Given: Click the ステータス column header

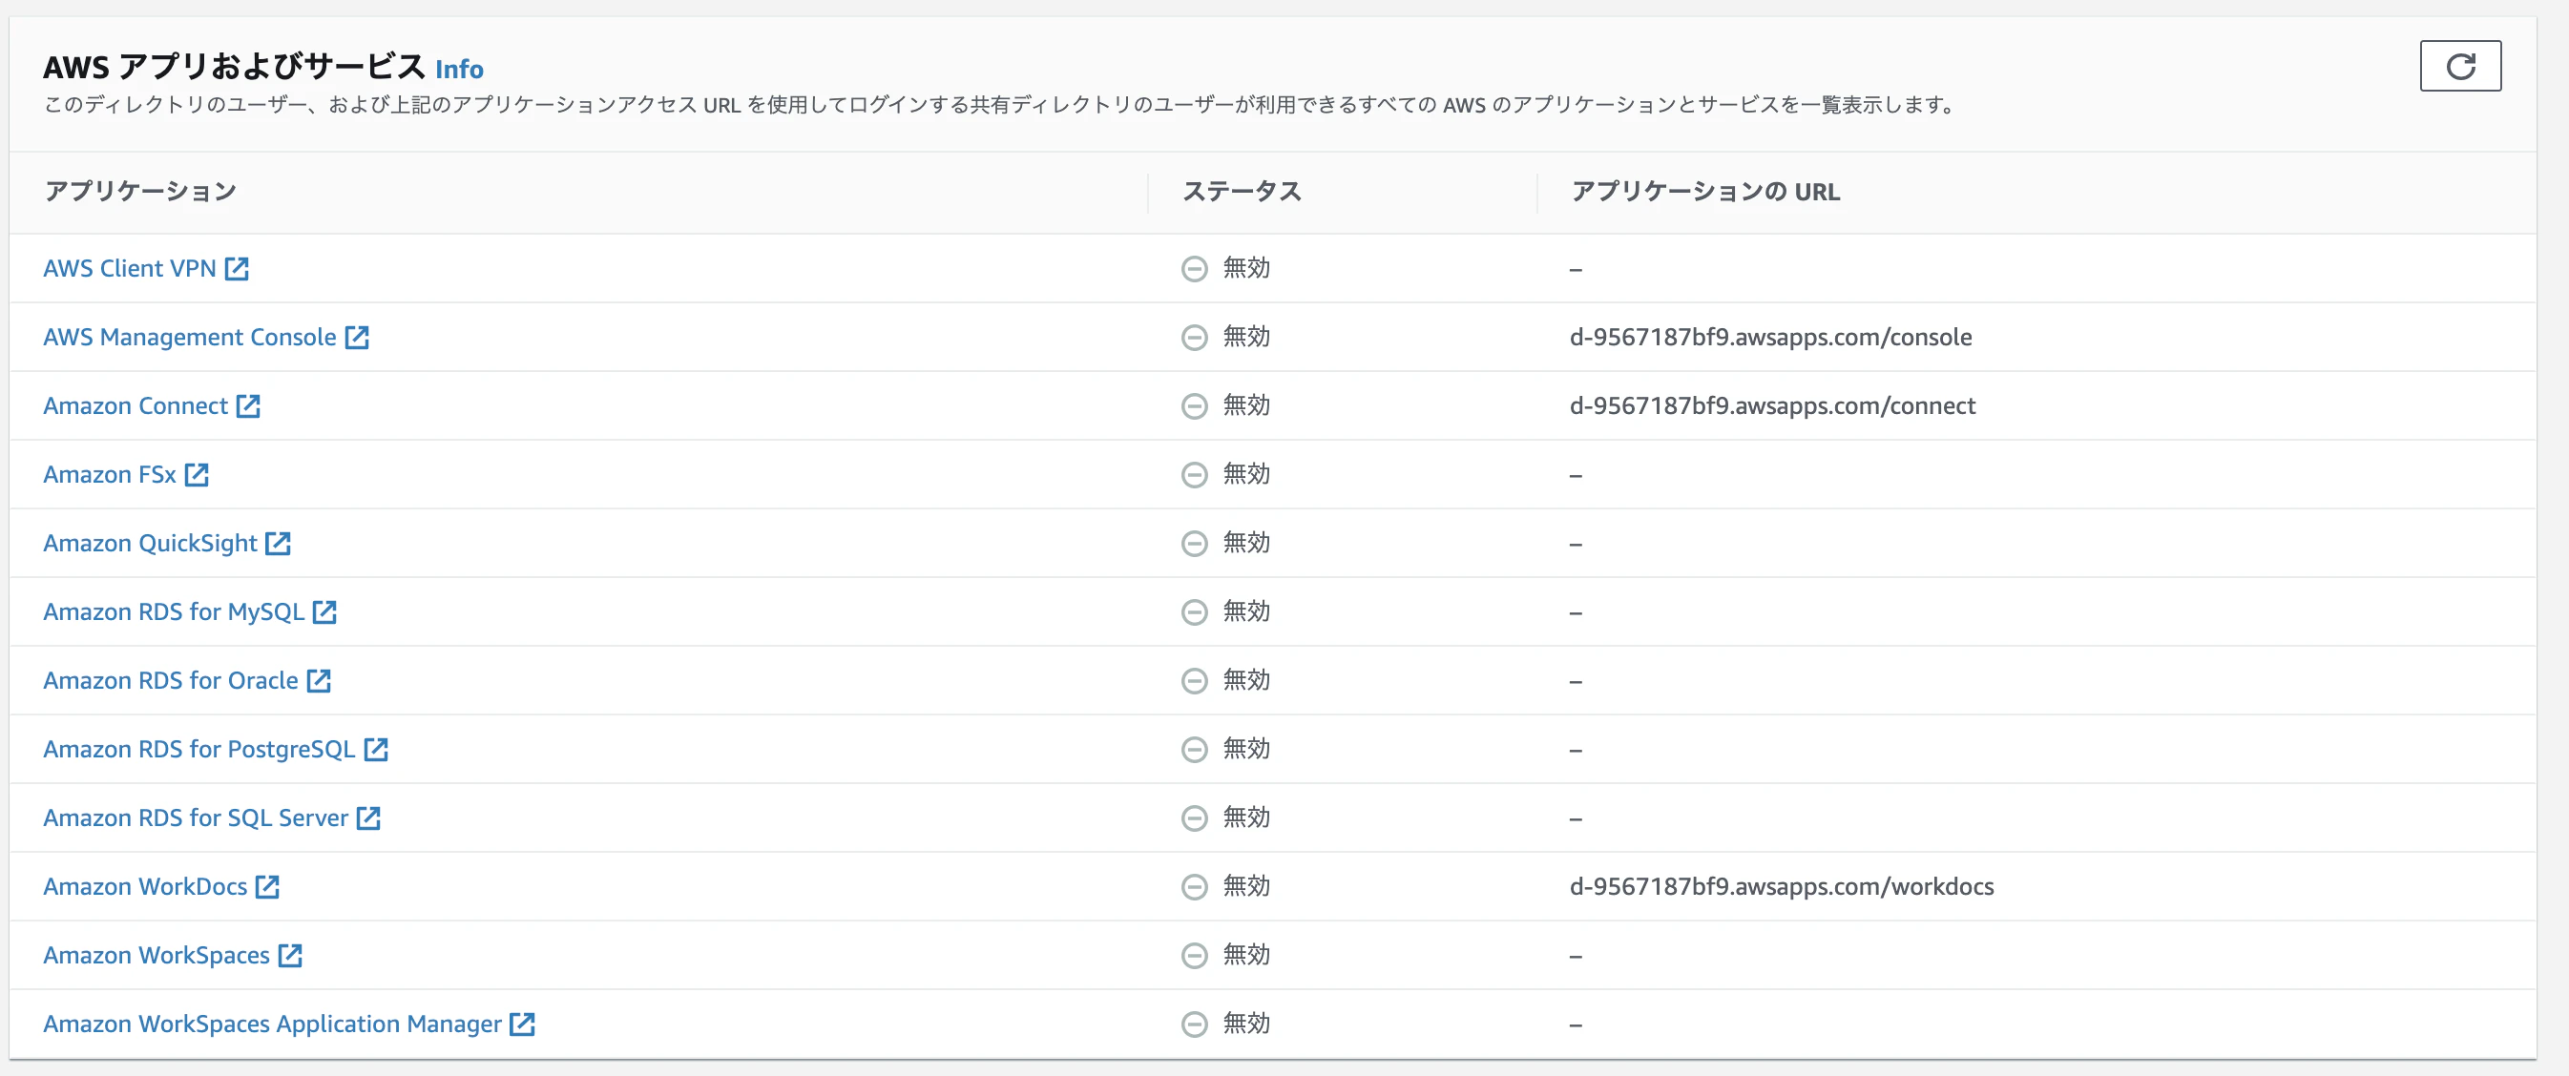Looking at the screenshot, I should [x=1242, y=192].
